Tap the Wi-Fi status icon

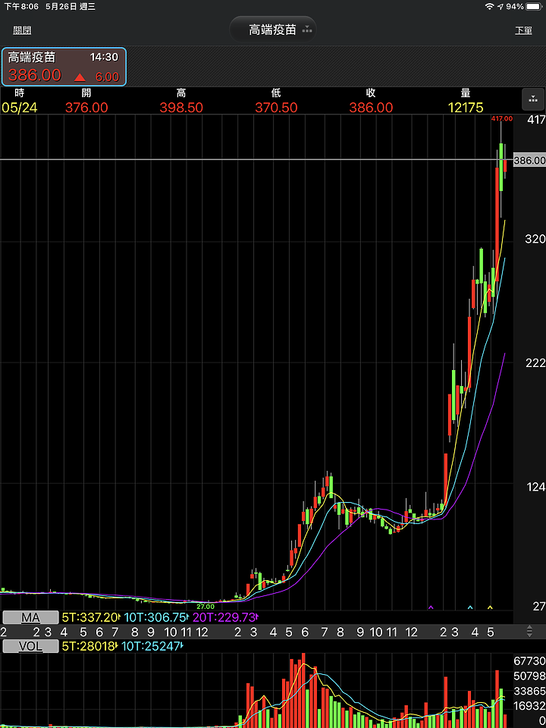click(489, 7)
